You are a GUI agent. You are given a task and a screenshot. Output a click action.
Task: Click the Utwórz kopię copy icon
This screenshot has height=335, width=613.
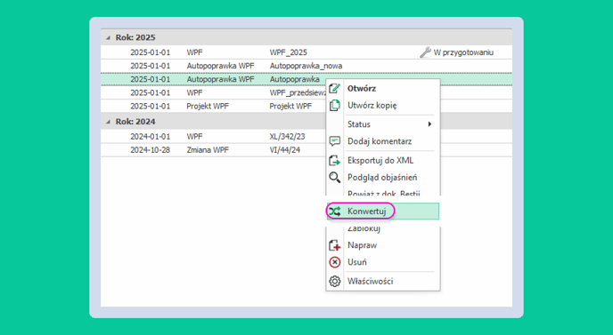point(335,105)
